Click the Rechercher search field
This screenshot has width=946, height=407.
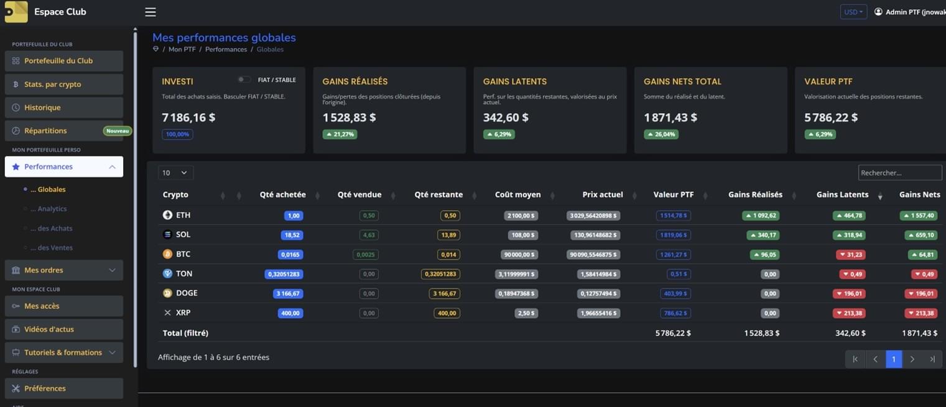[899, 173]
